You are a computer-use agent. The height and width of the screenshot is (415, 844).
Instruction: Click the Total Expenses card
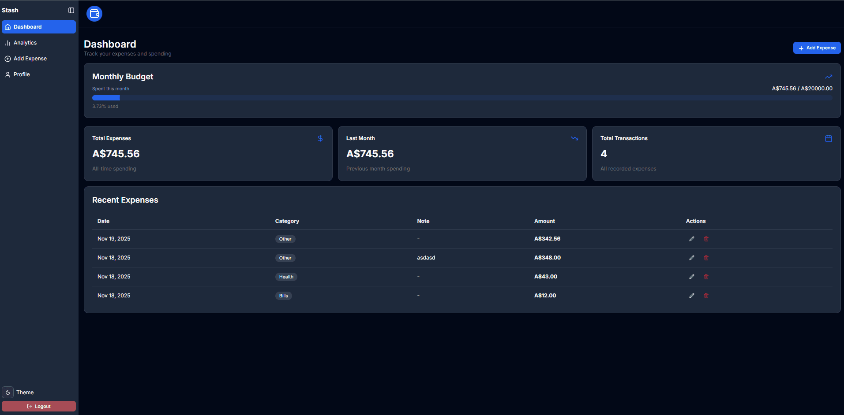208,154
